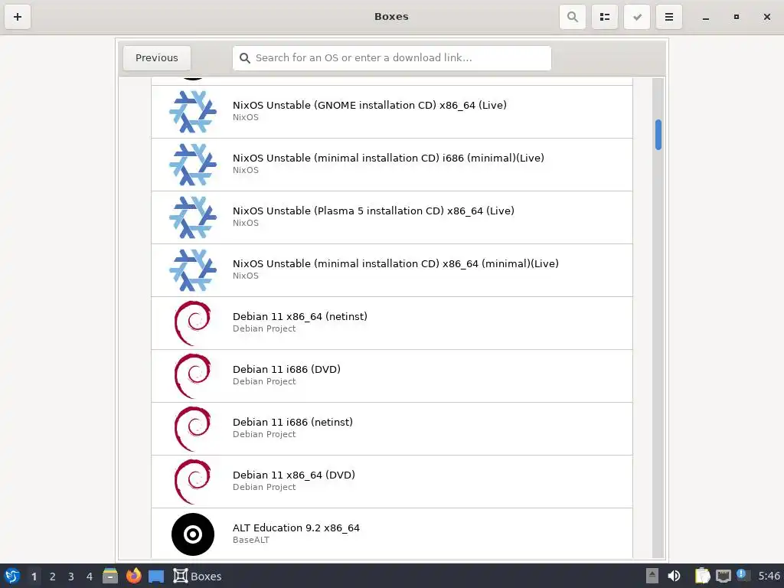Open clipboard manager tray icon
784x588 pixels.
703,576
